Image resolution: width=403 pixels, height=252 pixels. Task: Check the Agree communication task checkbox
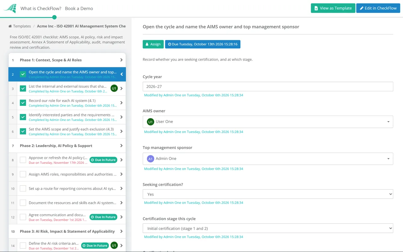pos(23,217)
